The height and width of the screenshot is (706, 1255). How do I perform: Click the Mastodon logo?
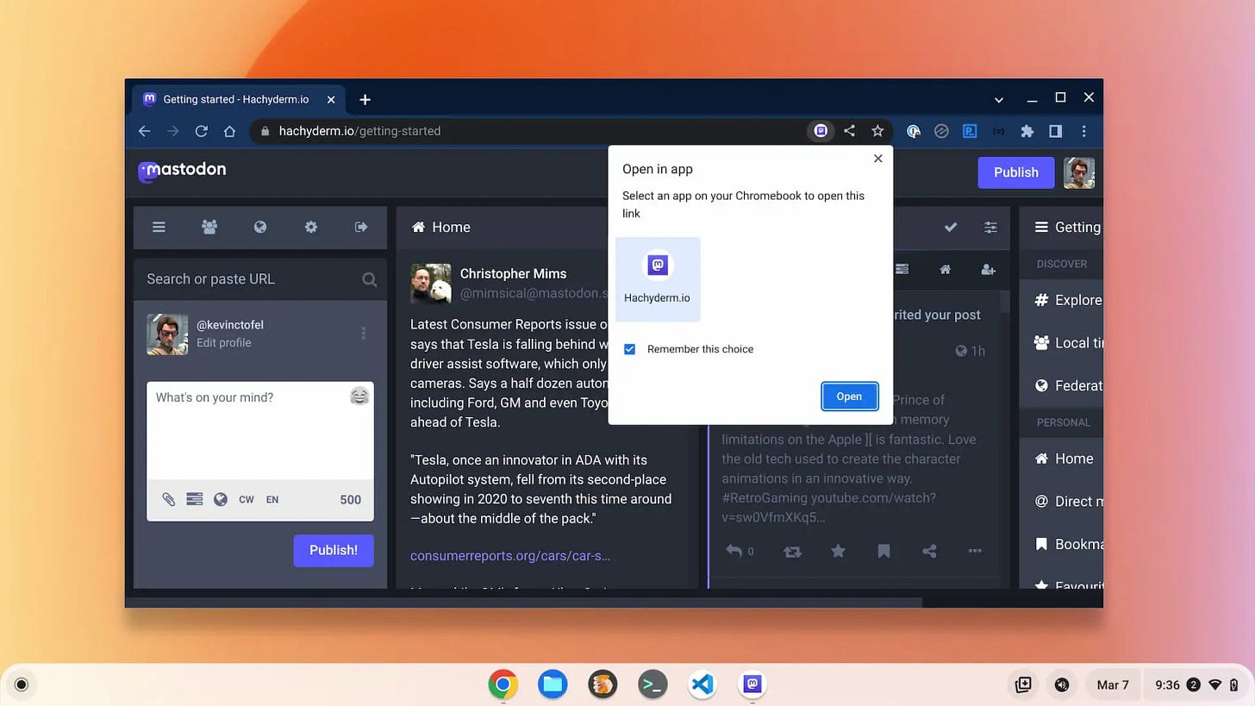click(x=183, y=171)
